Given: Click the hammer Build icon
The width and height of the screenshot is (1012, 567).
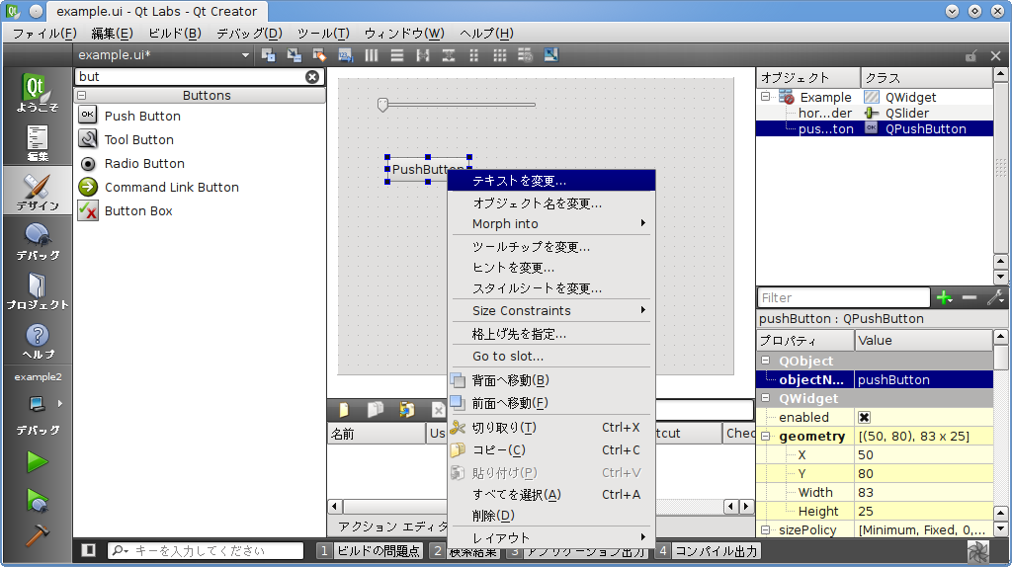Looking at the screenshot, I should click(x=38, y=534).
